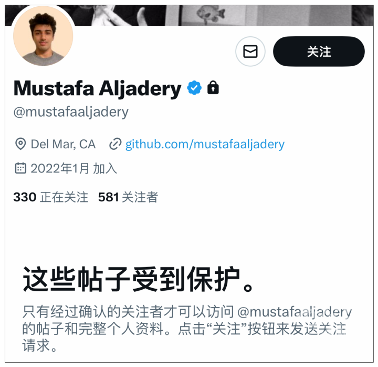Click the 这些帖子受到保护 heading
Screen dimensions: 378x367
pyautogui.click(x=138, y=280)
